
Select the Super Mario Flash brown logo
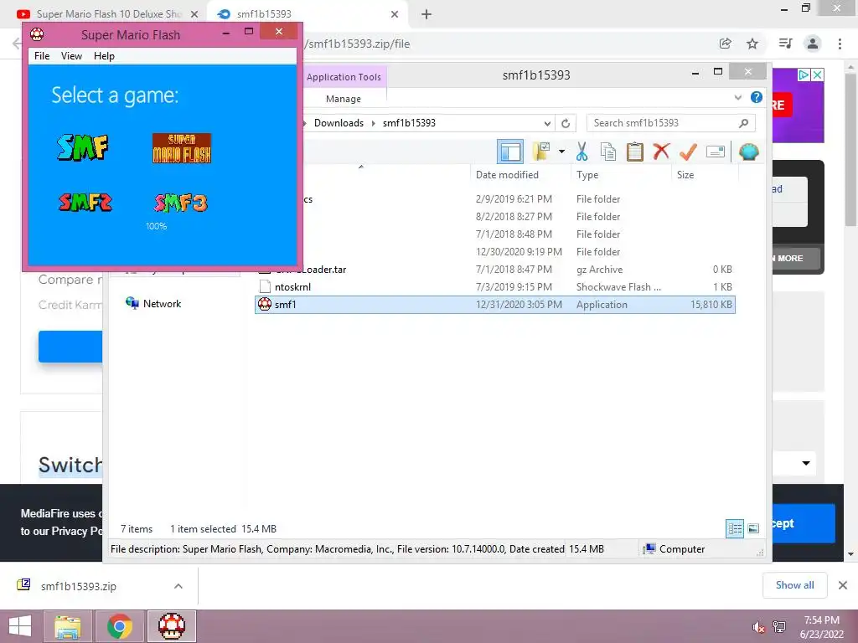(182, 147)
